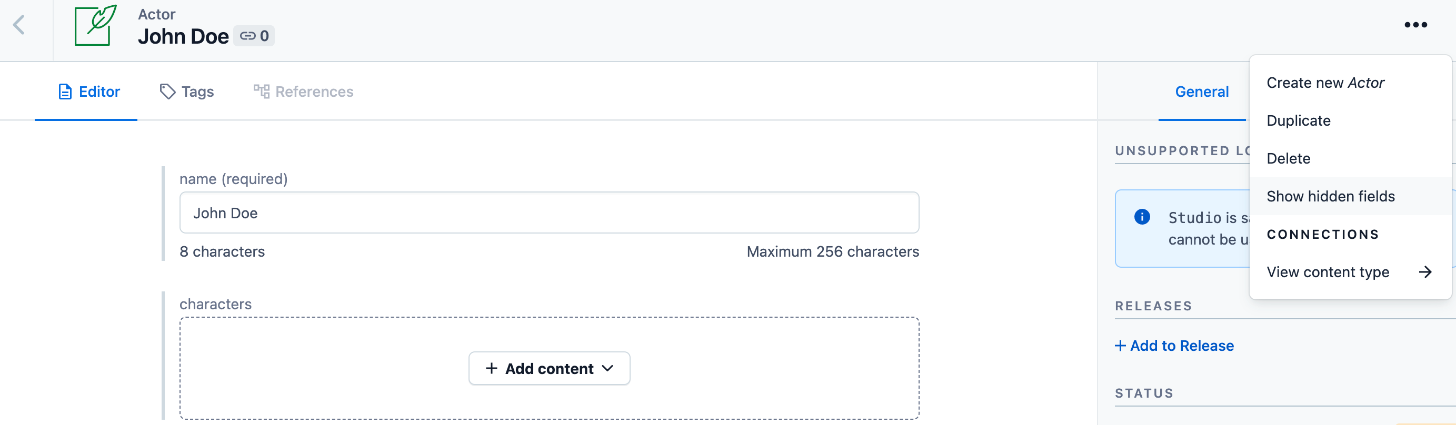Click the back arrow chevron

tap(19, 25)
